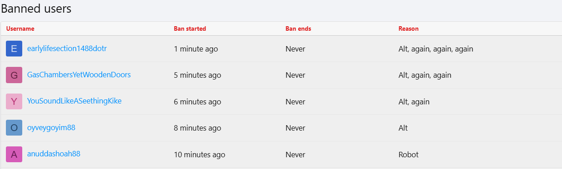Click the "Robot" ban reason text
The image size is (562, 169).
tap(409, 155)
